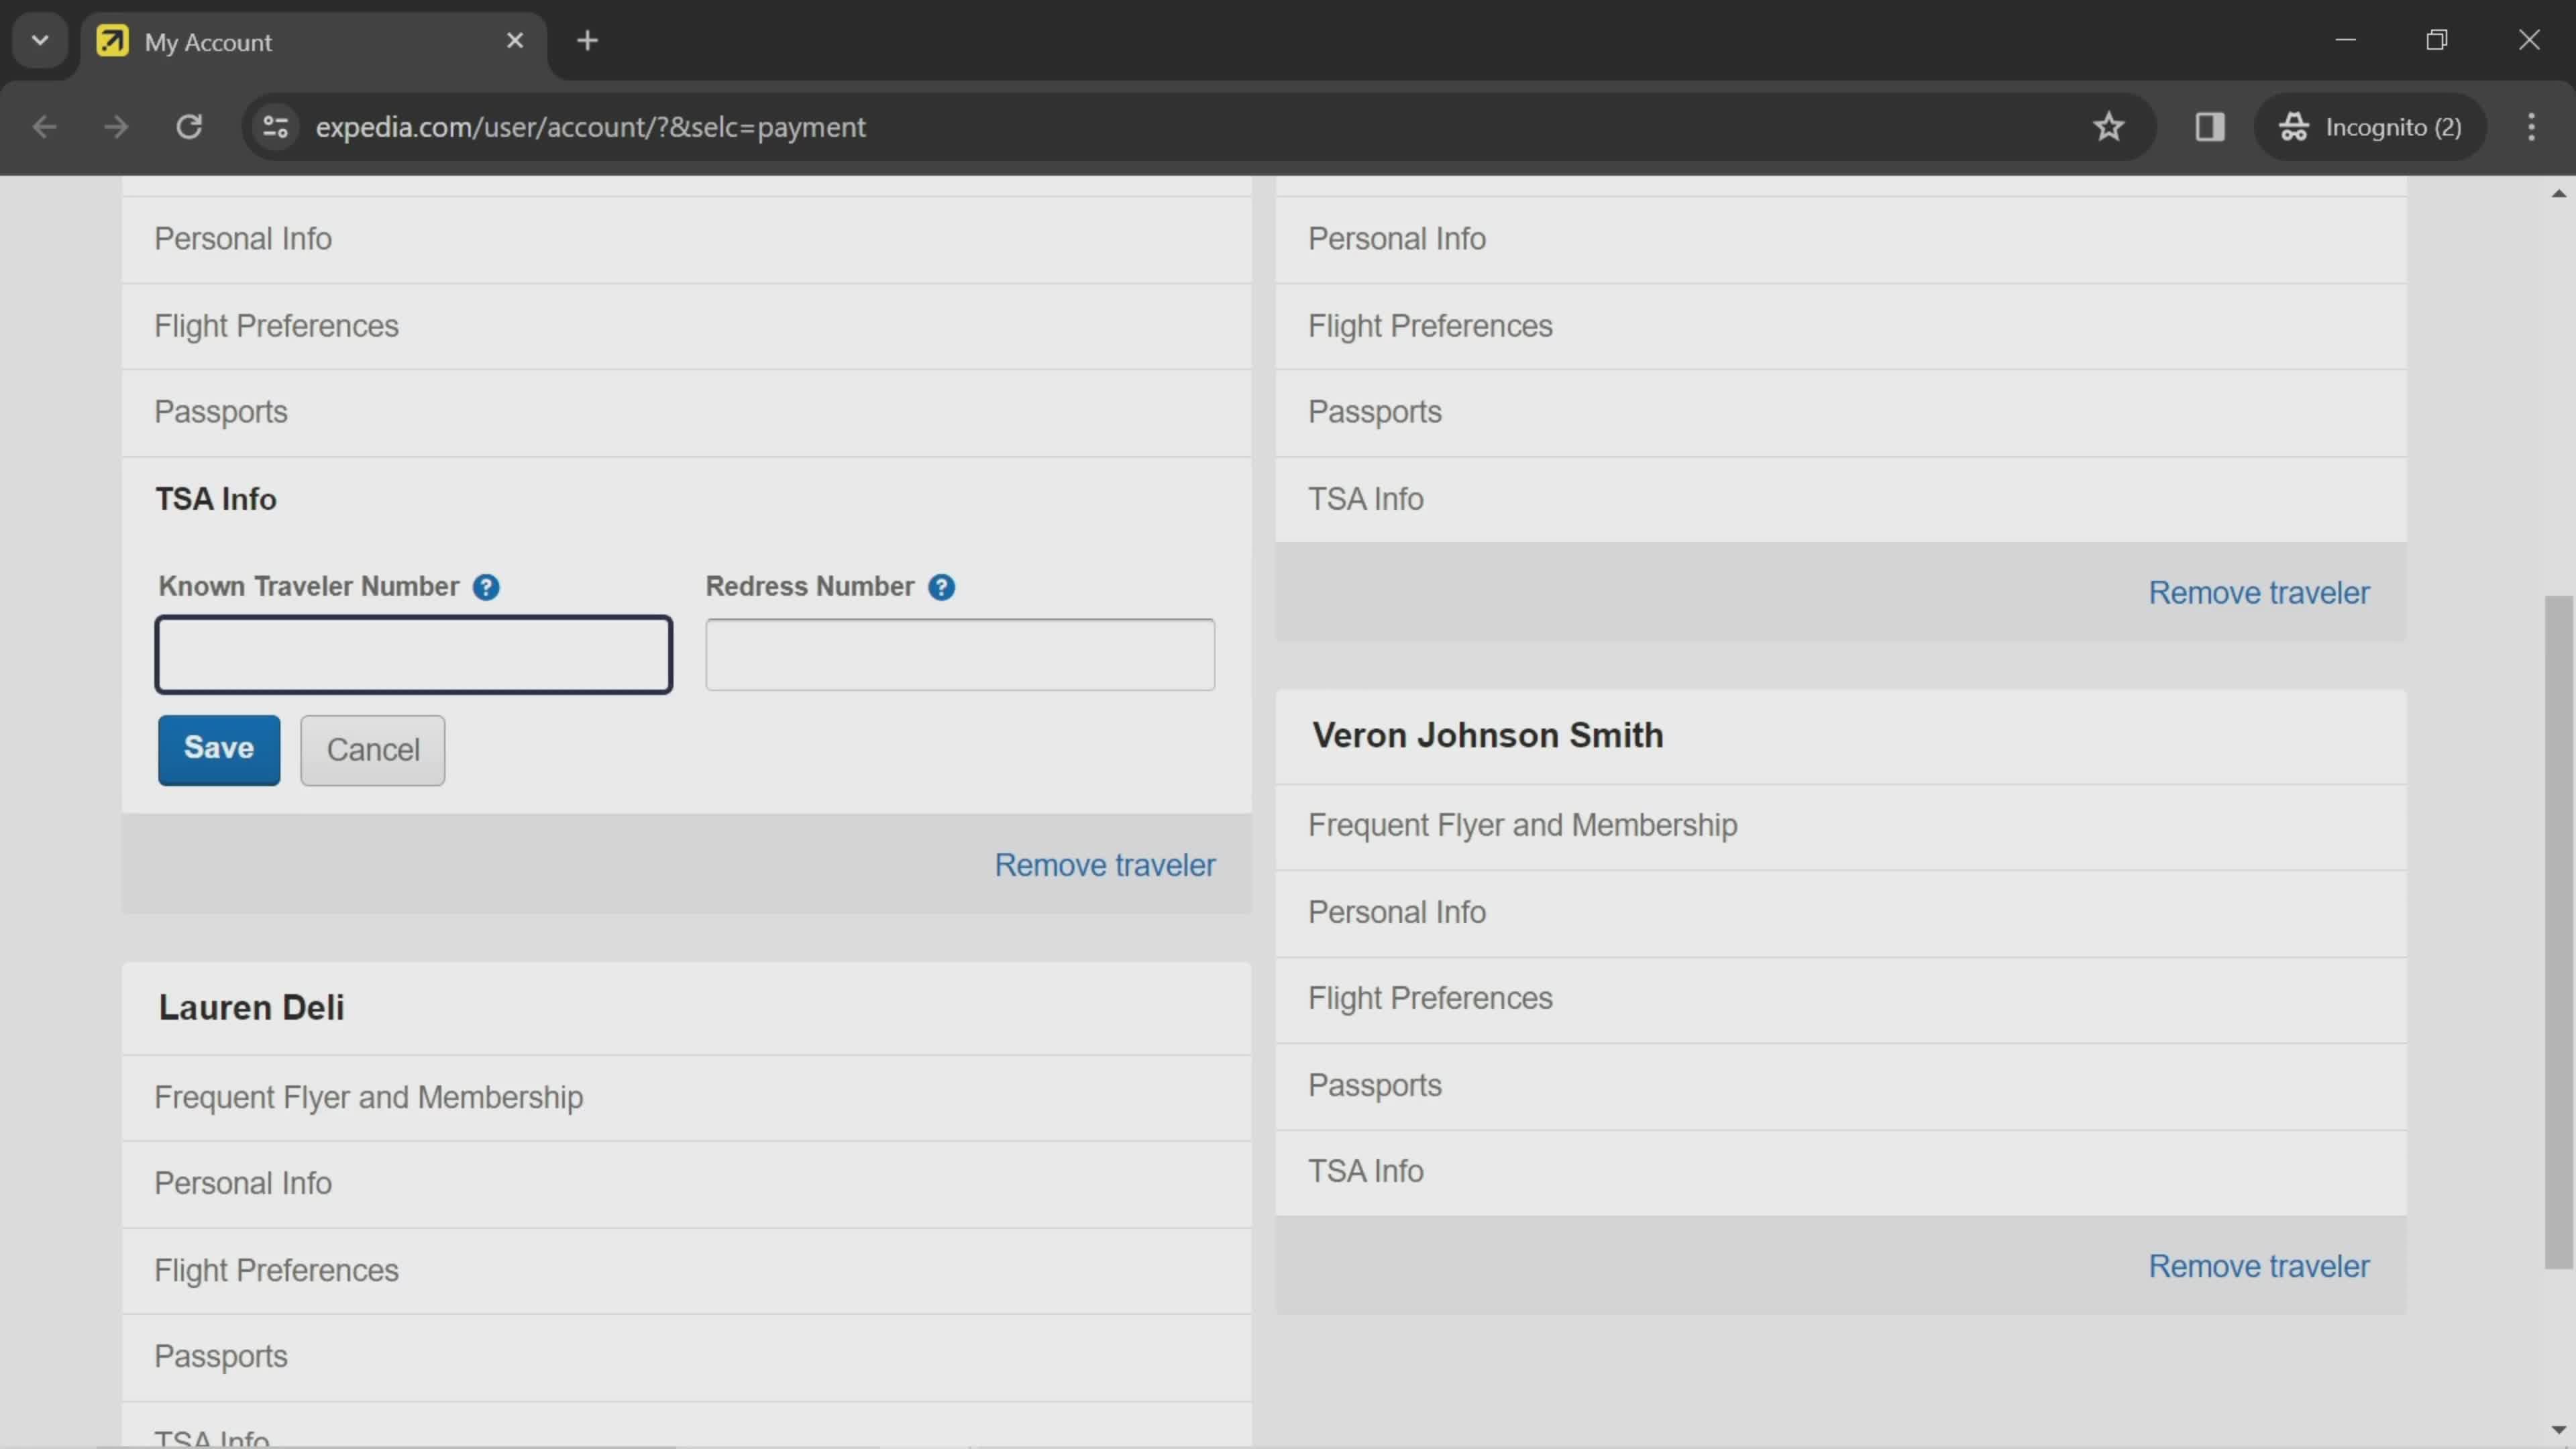Screen dimensions: 2576x1449
Task: Open a new browser tab
Action: [588, 41]
